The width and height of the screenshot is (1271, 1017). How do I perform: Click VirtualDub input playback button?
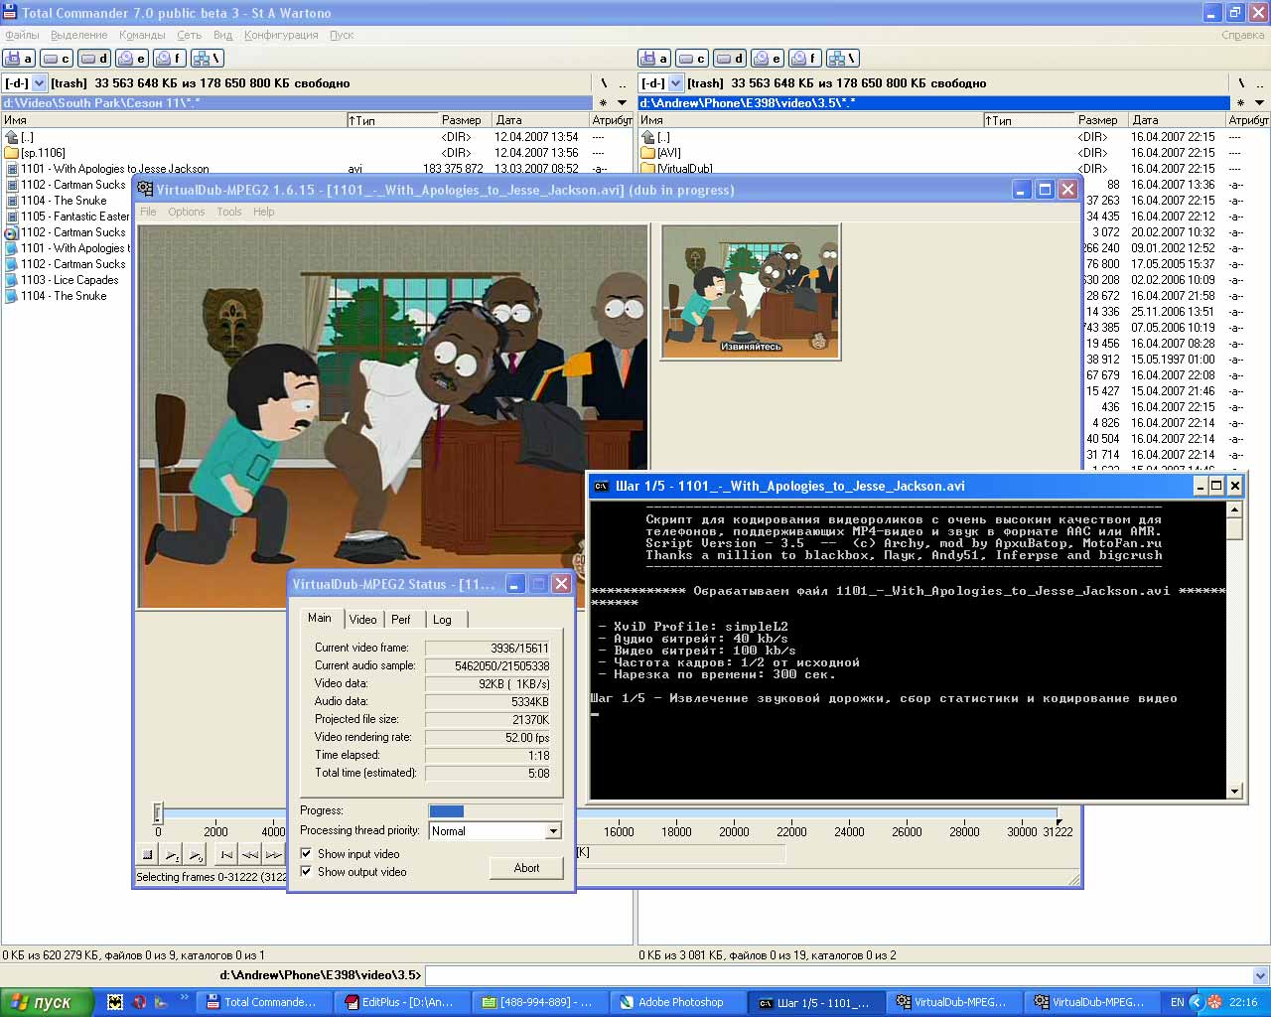pos(171,854)
